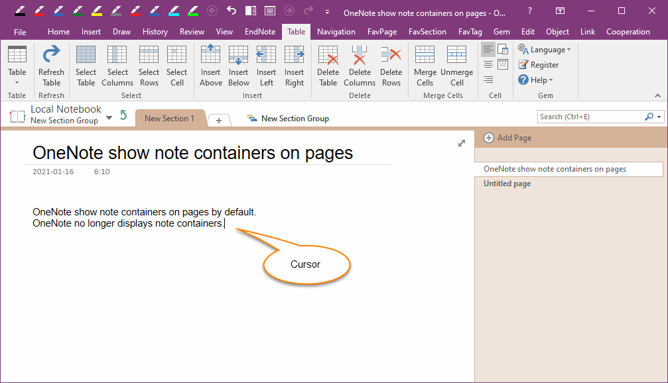668x383 pixels.
Task: Open the Language dropdown
Action: tap(545, 49)
